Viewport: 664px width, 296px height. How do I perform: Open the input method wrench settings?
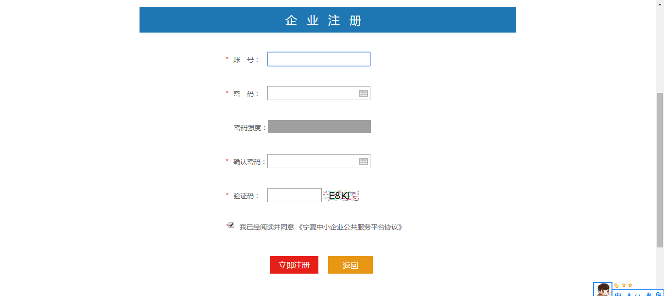tap(648, 294)
